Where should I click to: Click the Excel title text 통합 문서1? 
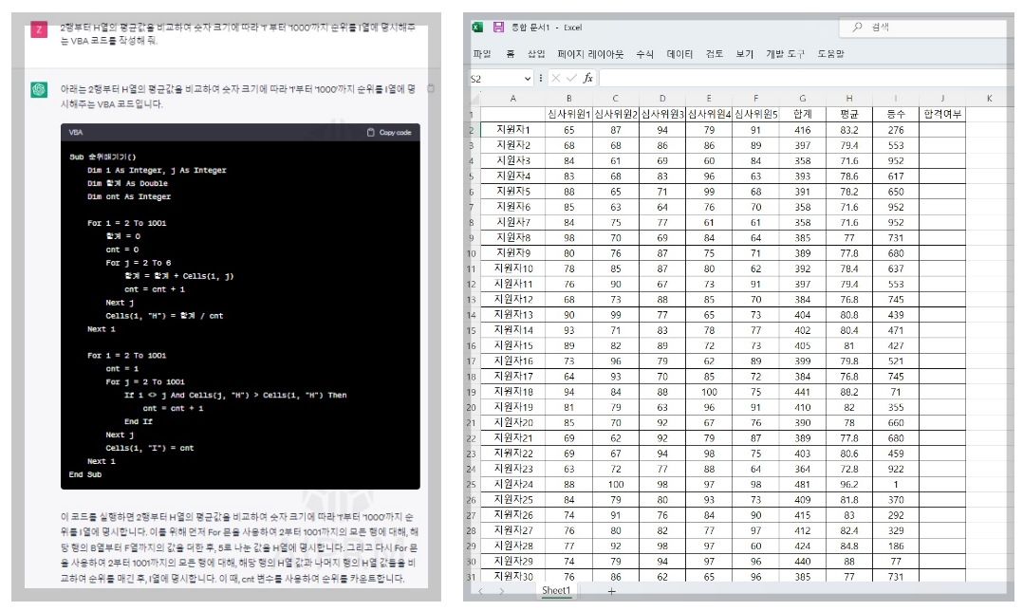[x=530, y=28]
